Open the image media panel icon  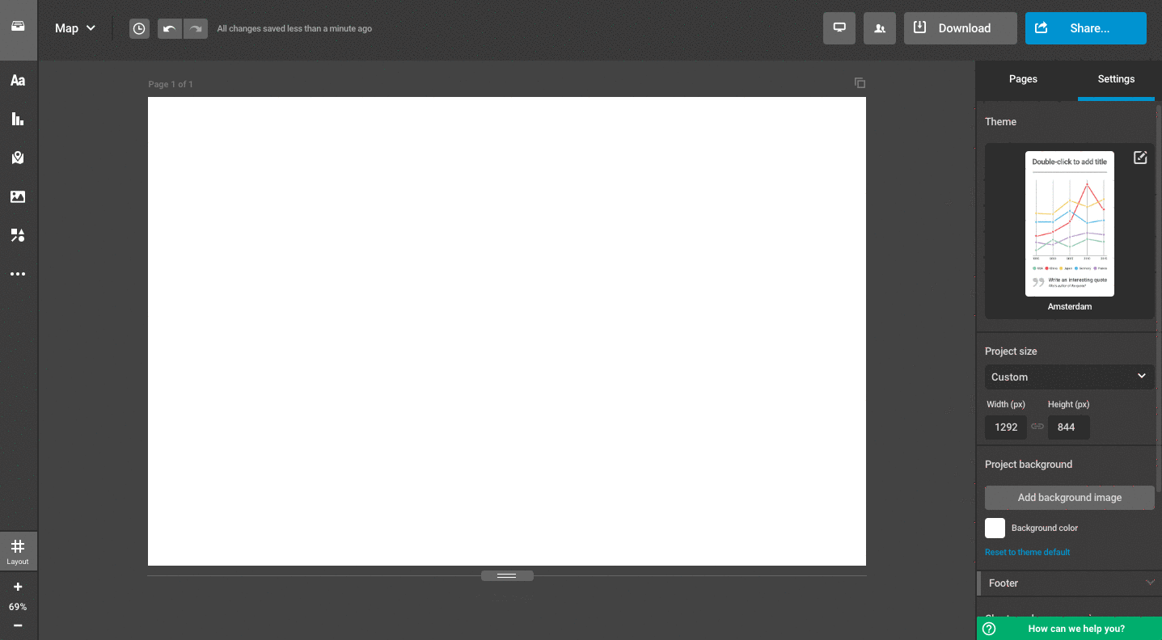tap(18, 196)
